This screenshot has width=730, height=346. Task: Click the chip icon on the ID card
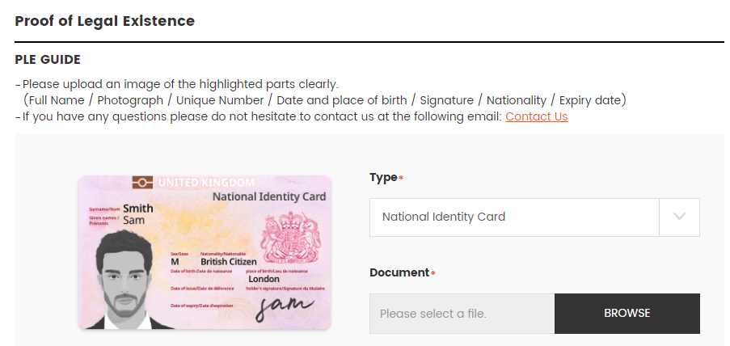coord(142,183)
